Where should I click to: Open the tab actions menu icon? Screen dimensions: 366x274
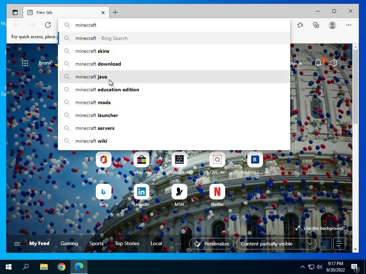(x=15, y=12)
